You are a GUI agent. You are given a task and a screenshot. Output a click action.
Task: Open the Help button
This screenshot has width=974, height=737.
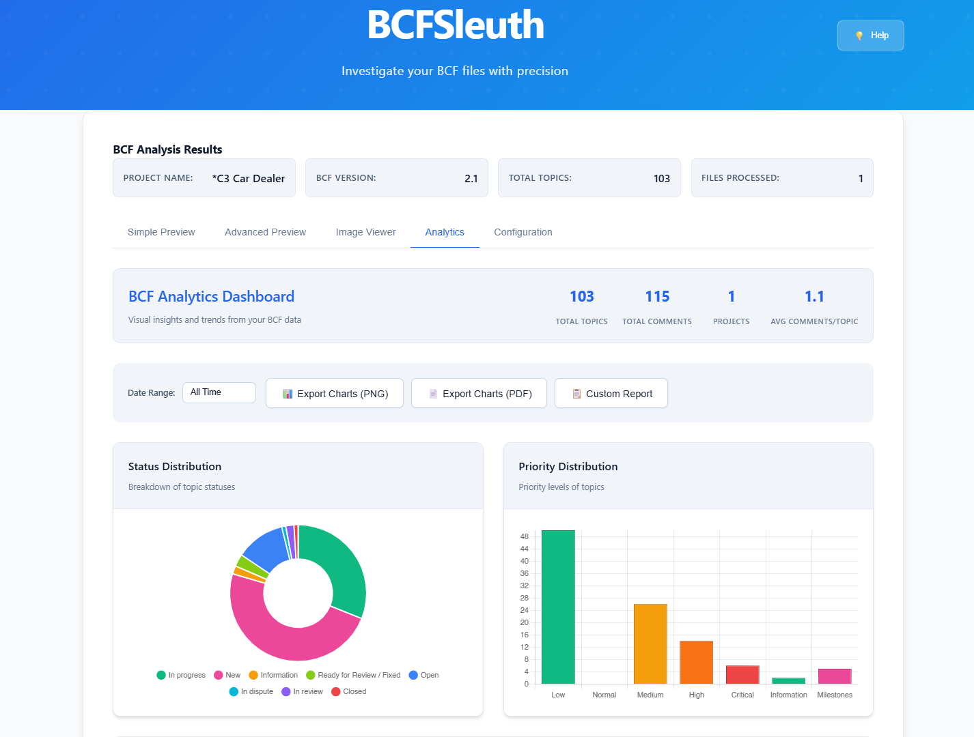coord(871,35)
